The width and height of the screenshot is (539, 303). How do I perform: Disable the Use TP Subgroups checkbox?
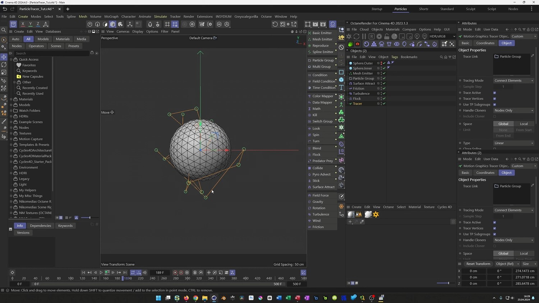pos(494,104)
